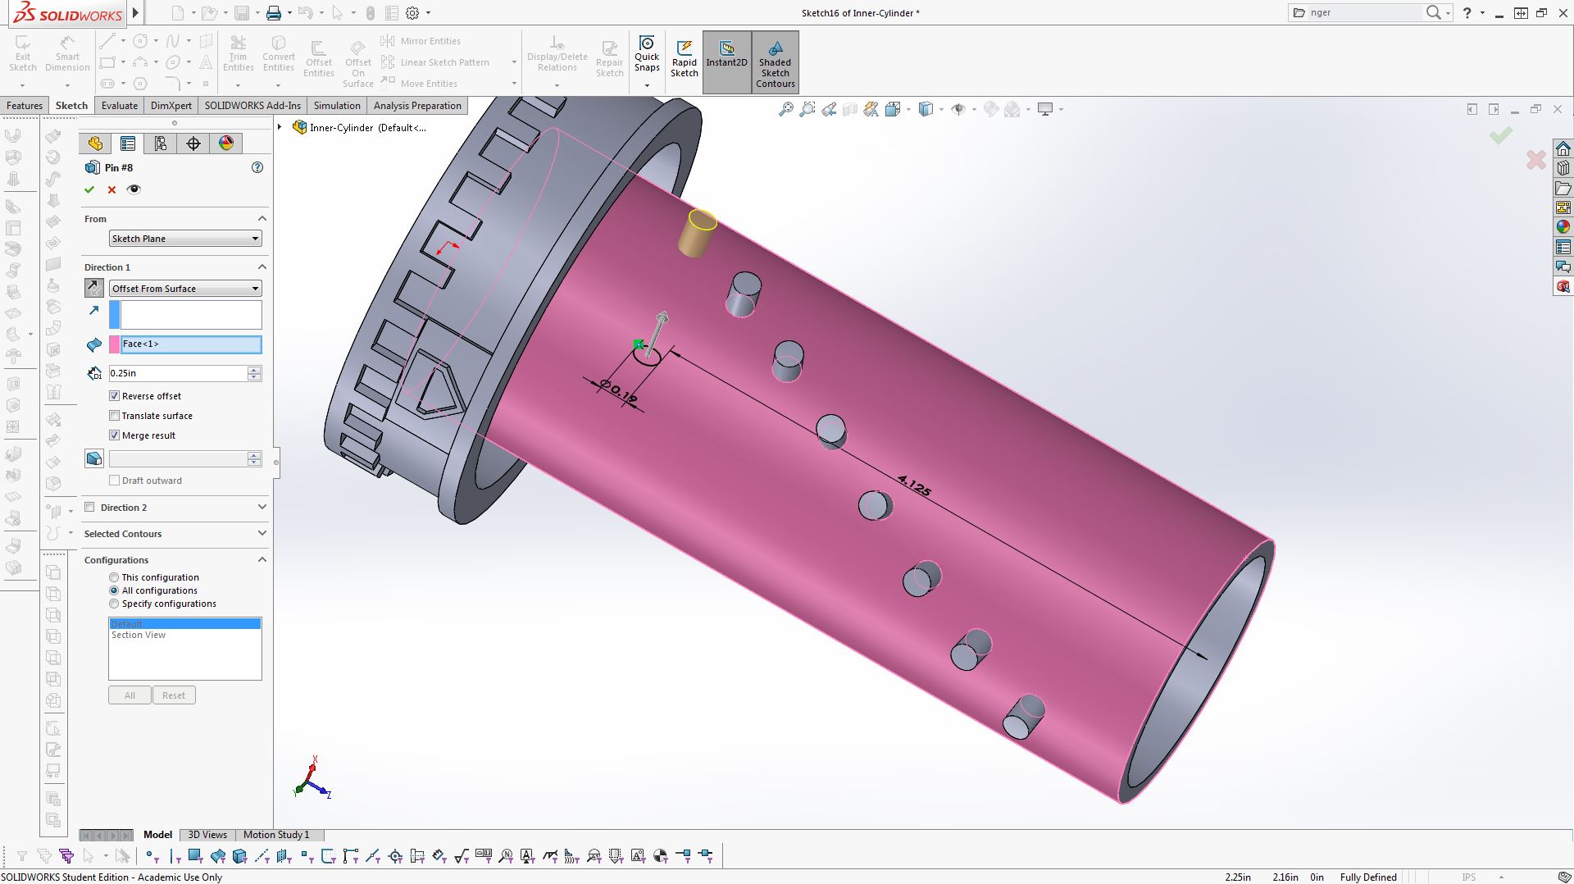Viewport: 1574px width, 884px height.
Task: Toggle the Instant2D button
Action: [727, 62]
